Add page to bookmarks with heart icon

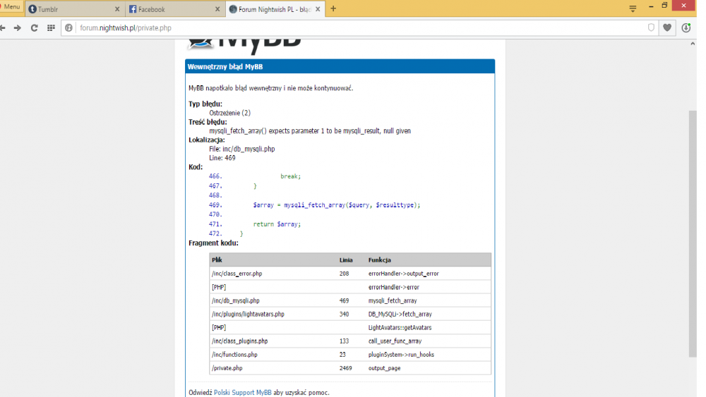pyautogui.click(x=667, y=28)
